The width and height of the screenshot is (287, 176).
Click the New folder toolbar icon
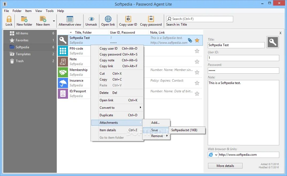click(24, 20)
